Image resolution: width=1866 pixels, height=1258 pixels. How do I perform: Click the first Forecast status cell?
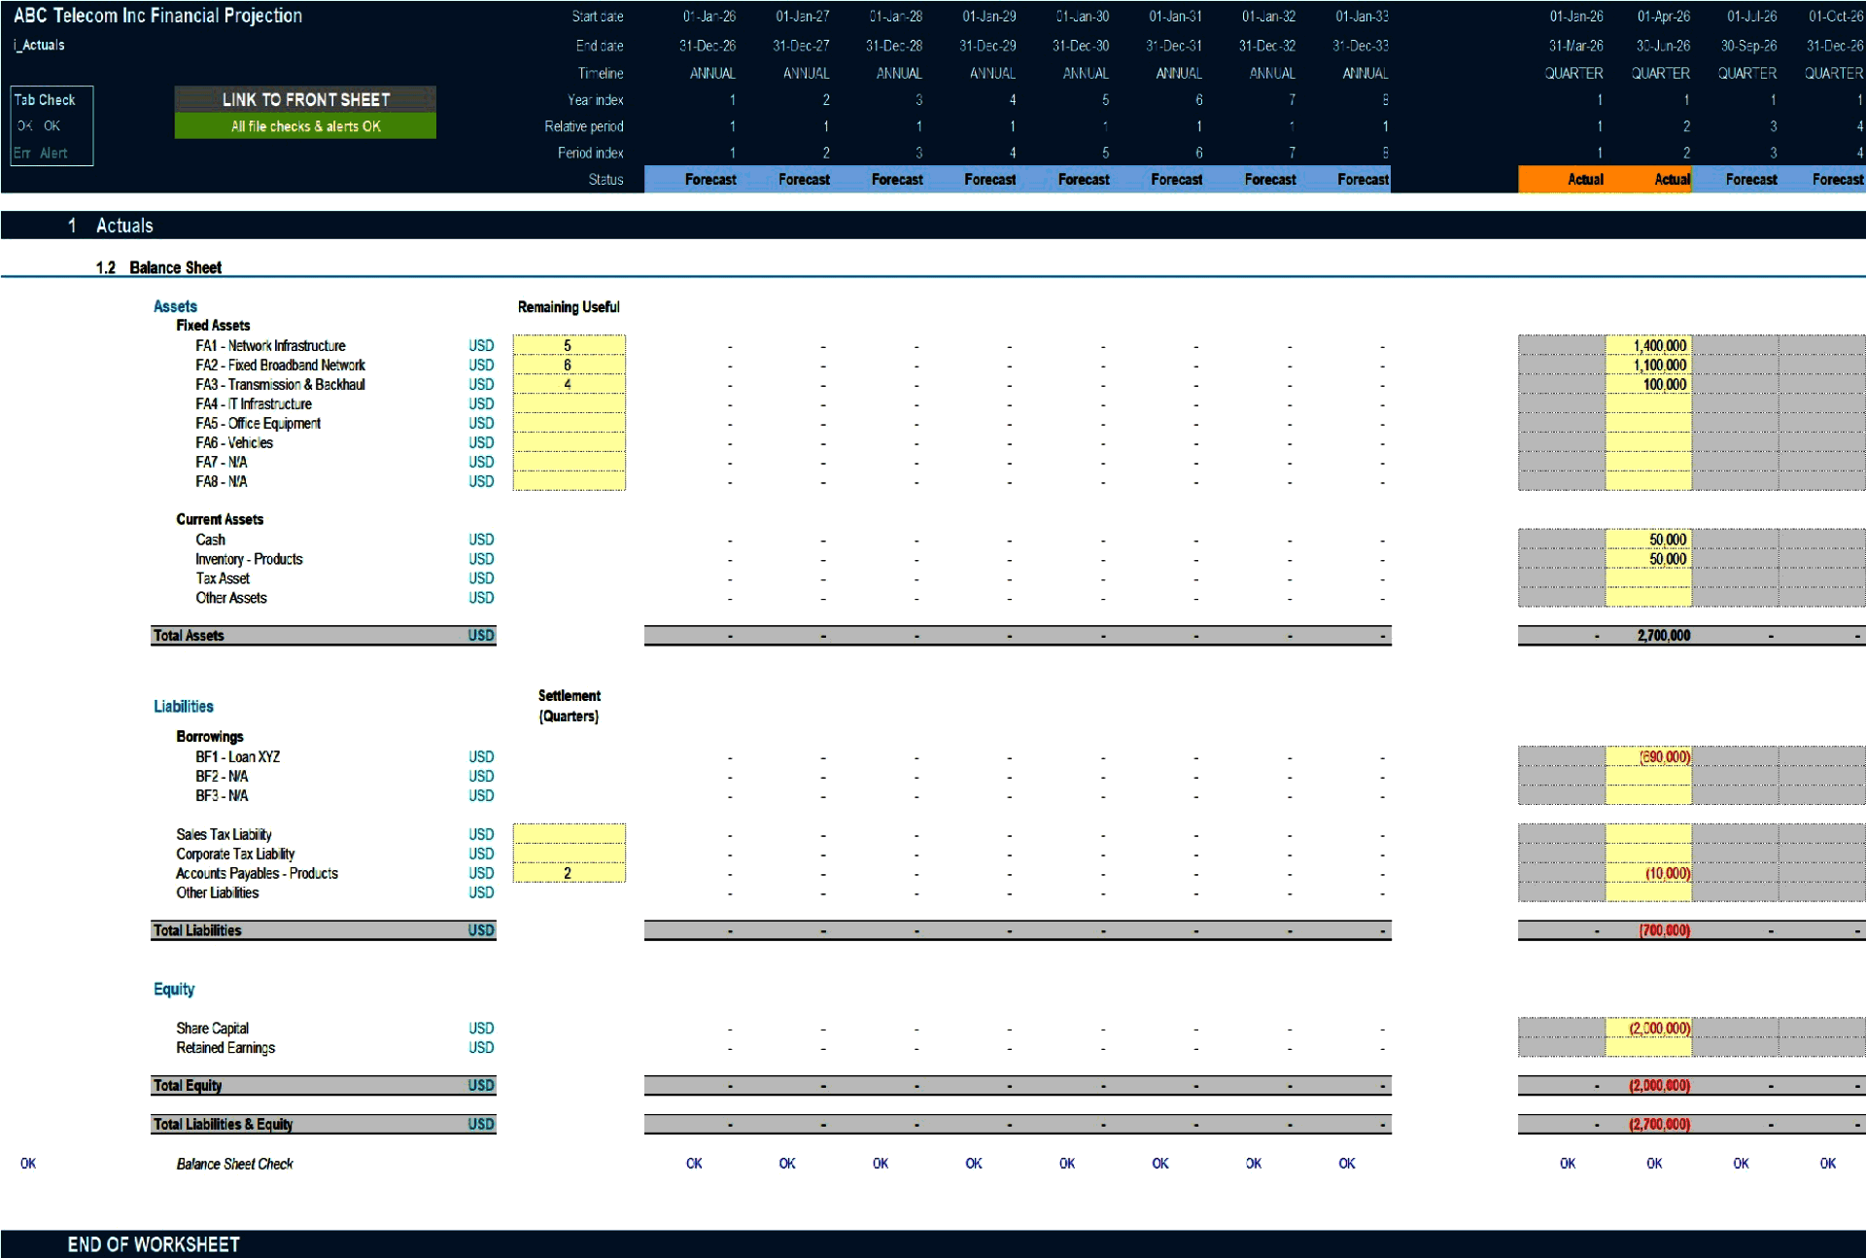710,179
